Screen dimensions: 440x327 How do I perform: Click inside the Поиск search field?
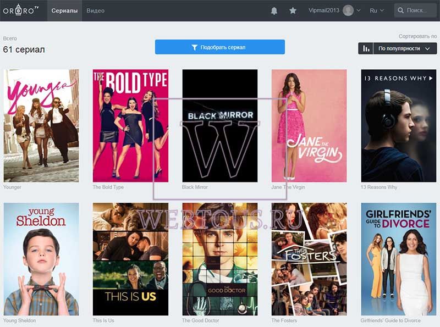click(x=415, y=10)
